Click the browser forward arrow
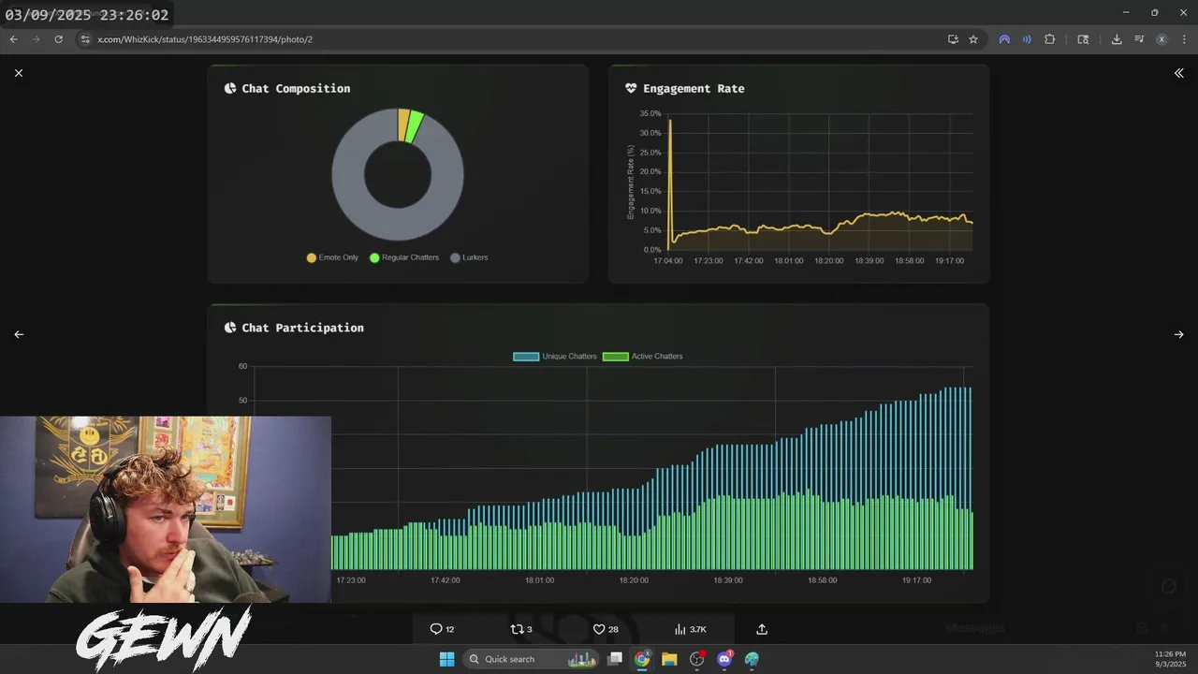Screen dimensions: 1198x674 coord(36,39)
